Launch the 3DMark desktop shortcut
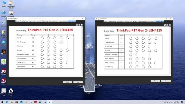Image resolution: width=185 pixels, height=104 pixels. click(x=4, y=52)
